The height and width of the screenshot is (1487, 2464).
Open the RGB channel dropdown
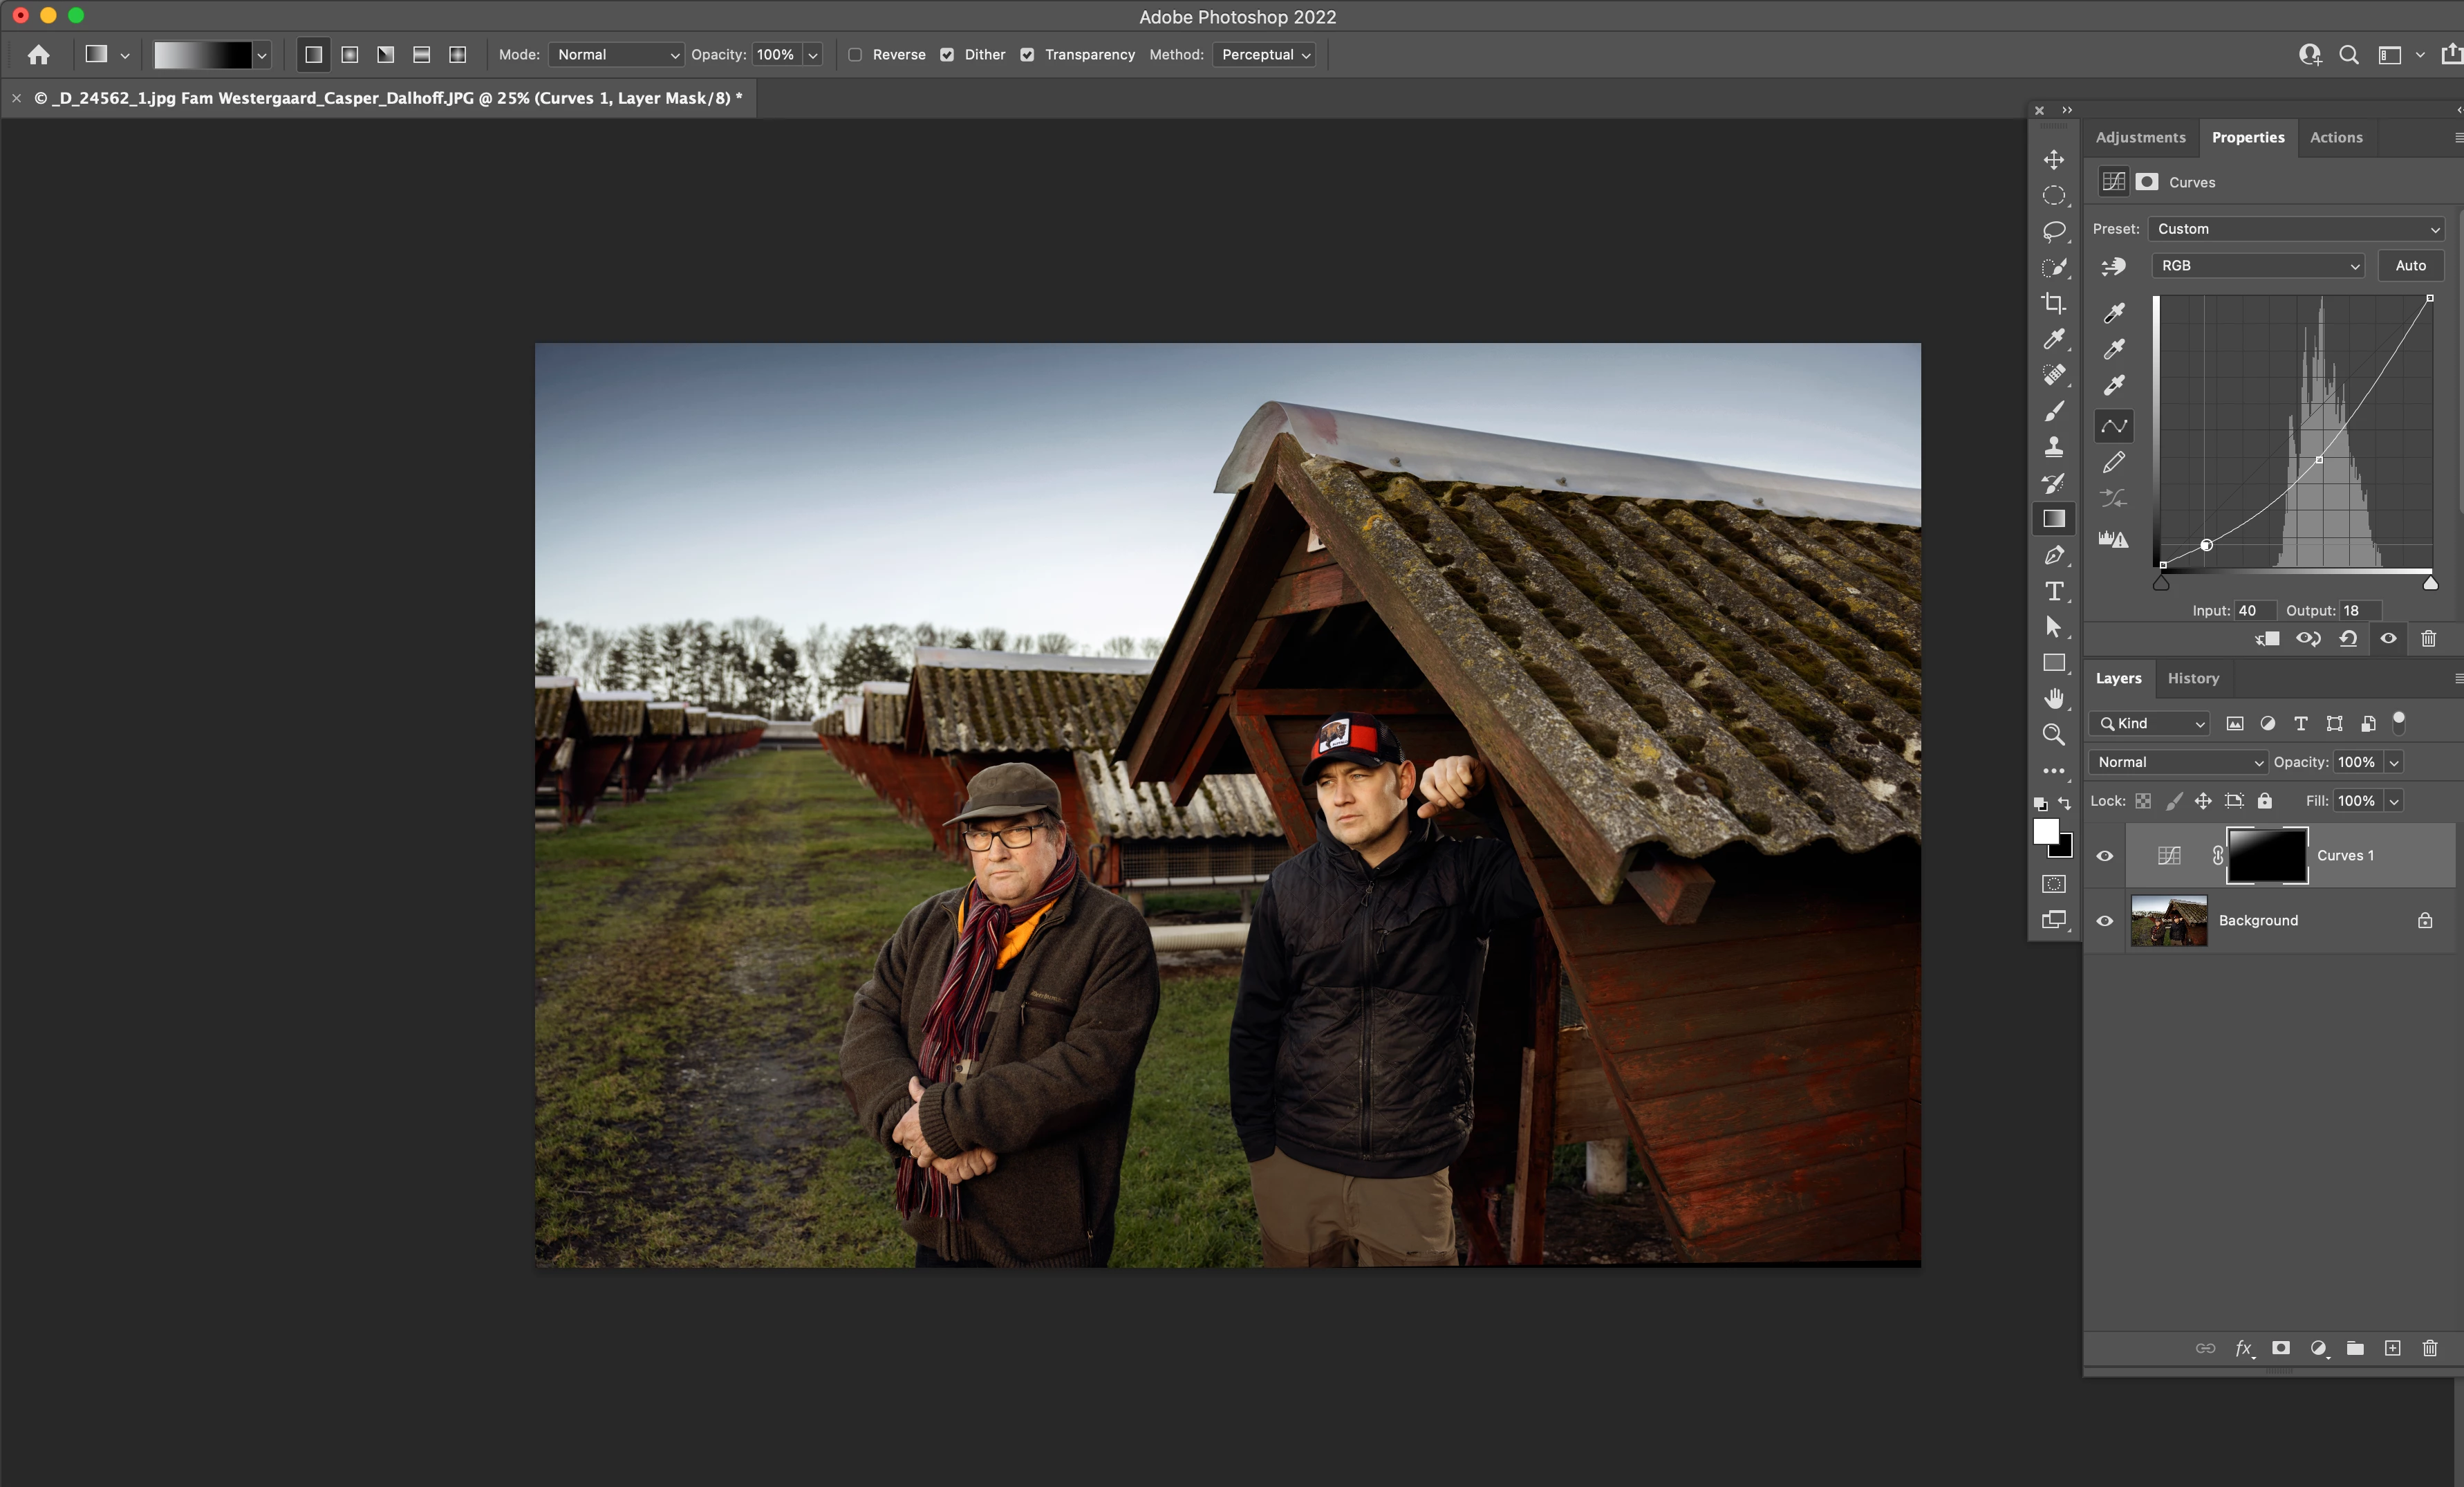pyautogui.click(x=2257, y=265)
